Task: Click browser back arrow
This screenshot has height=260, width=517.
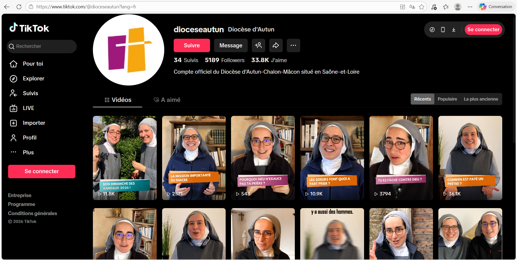Action: click(7, 7)
